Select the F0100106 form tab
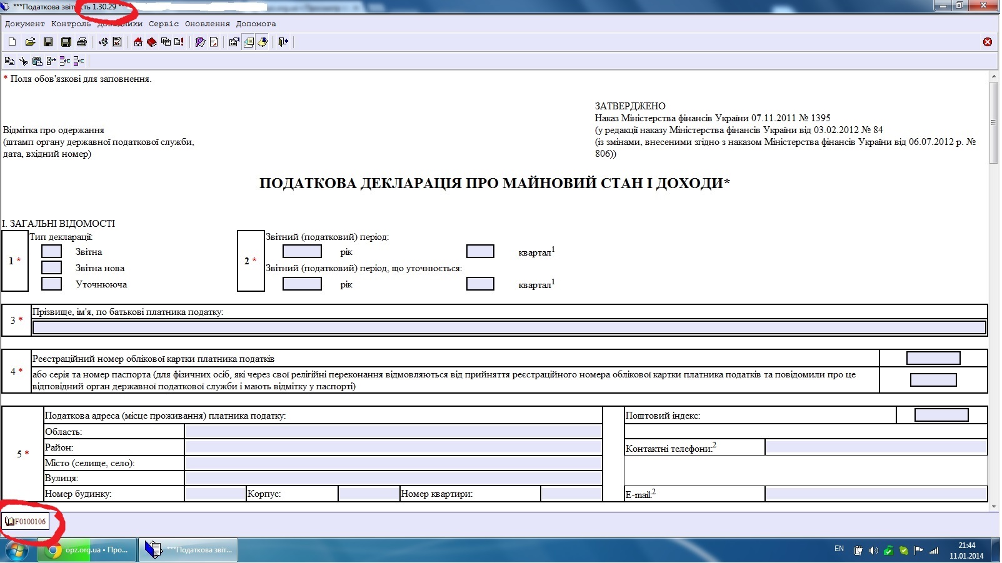Viewport: 1002px width, 563px height. [x=26, y=522]
